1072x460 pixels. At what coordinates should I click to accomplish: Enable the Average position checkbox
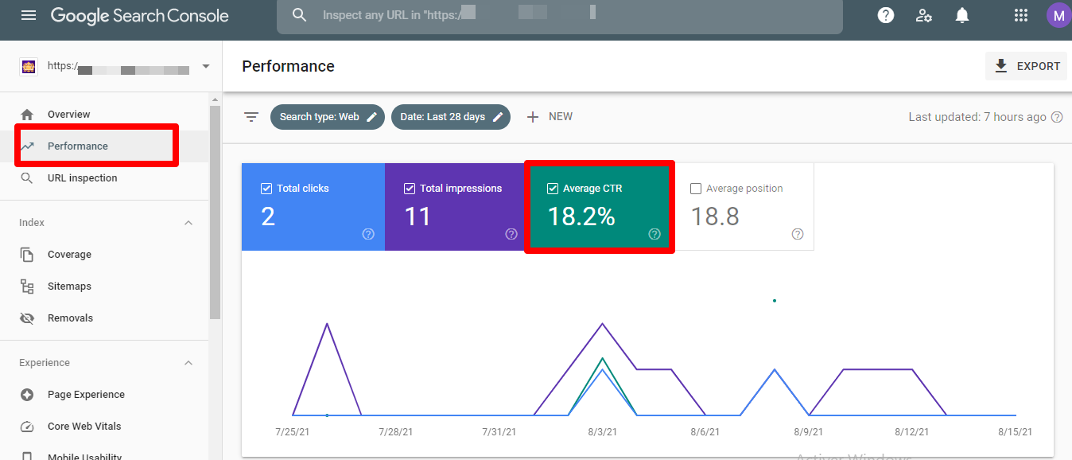click(x=696, y=189)
